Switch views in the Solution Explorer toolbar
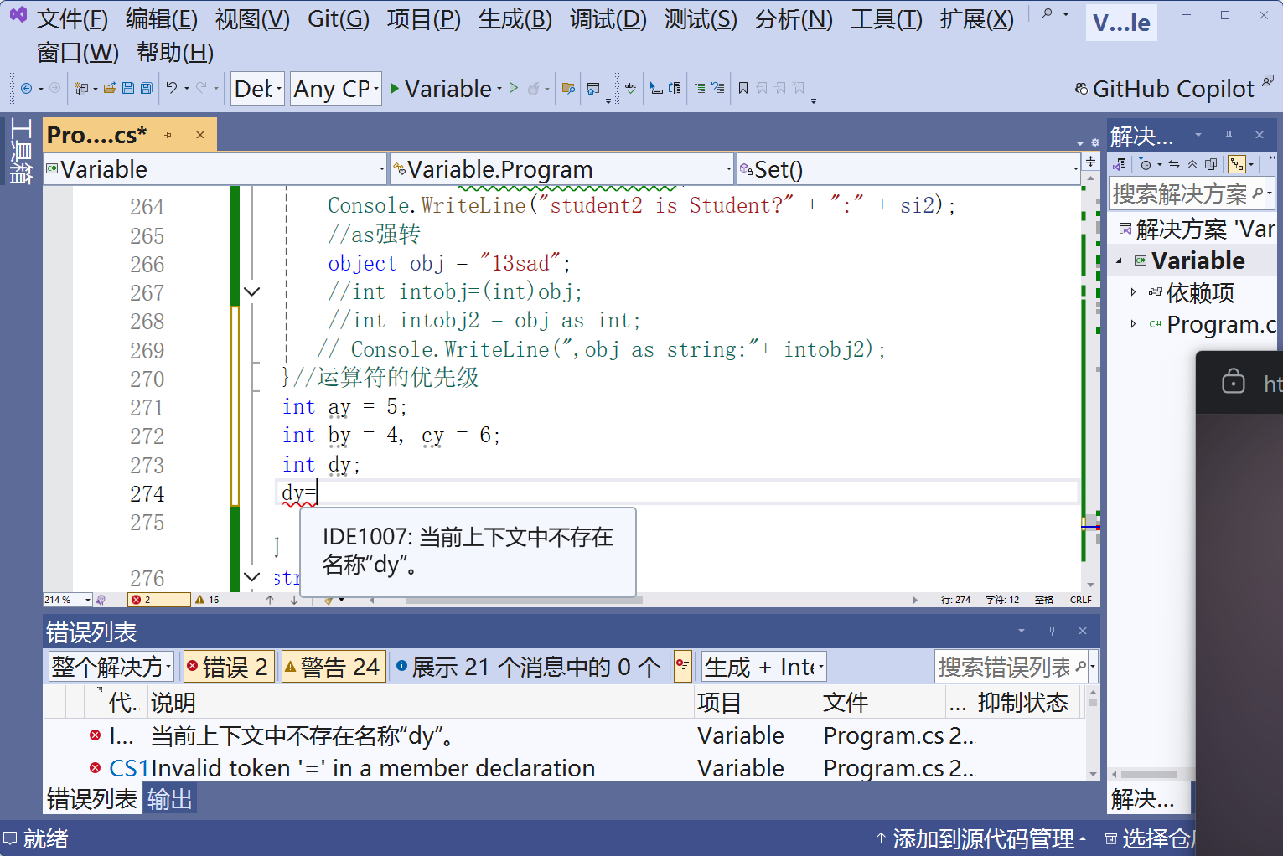1283x856 pixels. pyautogui.click(x=1119, y=164)
